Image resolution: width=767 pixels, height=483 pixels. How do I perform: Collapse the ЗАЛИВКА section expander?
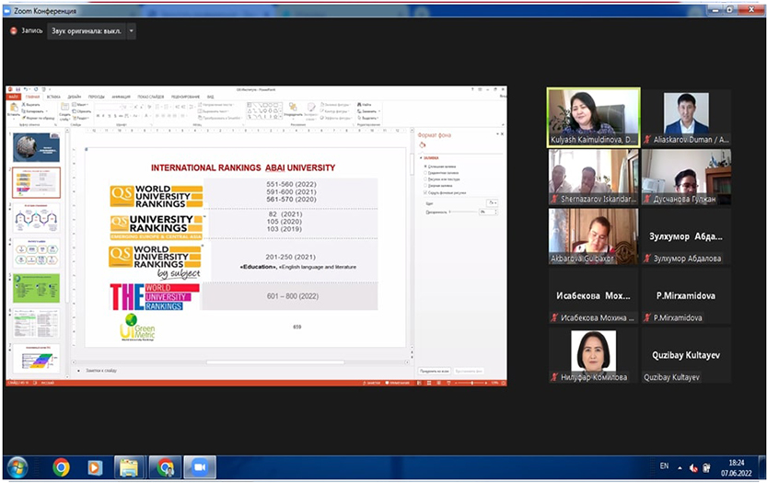(422, 158)
